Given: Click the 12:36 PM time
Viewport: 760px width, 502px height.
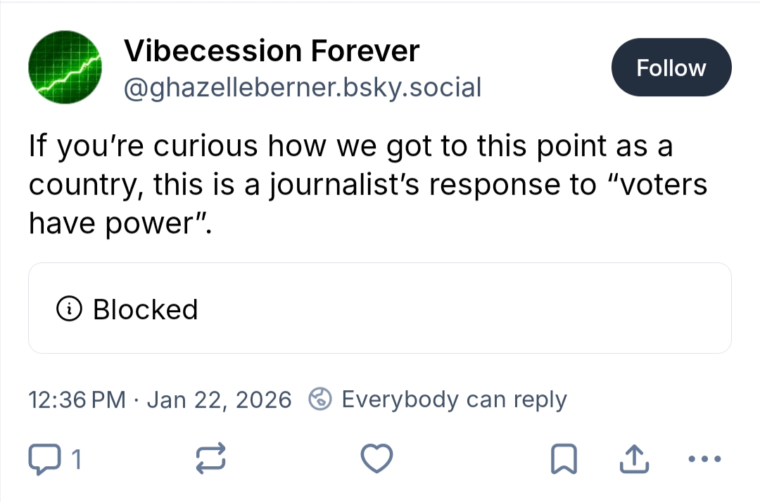Looking at the screenshot, I should [x=77, y=399].
